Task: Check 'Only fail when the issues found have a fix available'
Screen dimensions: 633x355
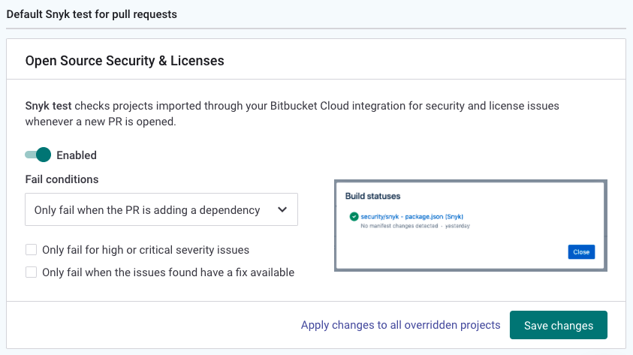Action: pos(31,272)
